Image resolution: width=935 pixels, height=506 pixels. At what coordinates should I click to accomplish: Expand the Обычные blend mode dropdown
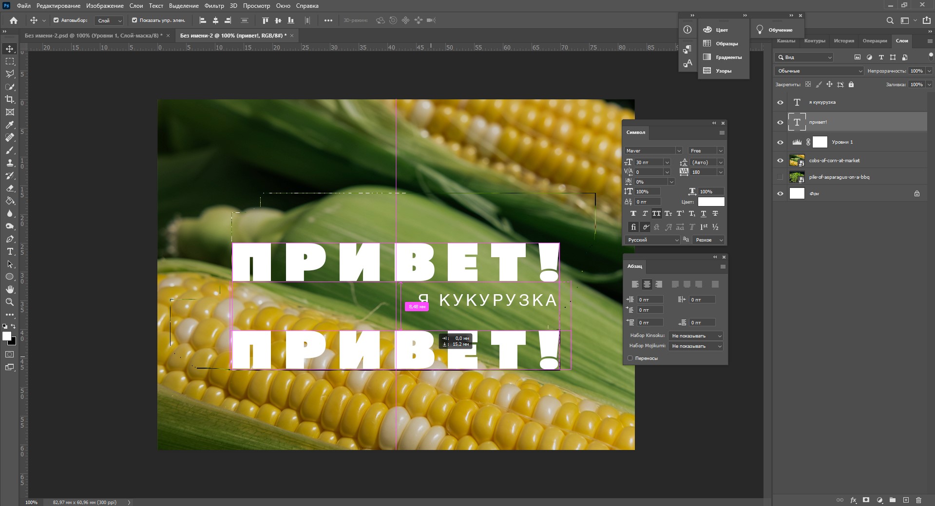pos(819,71)
